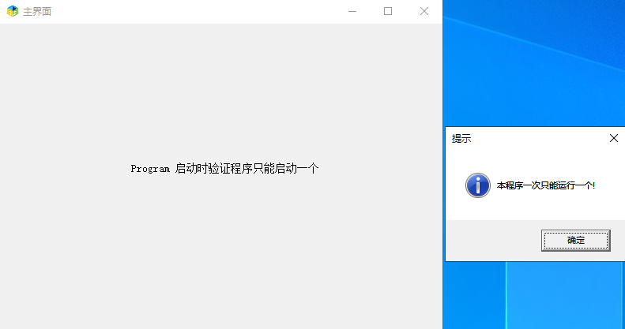The height and width of the screenshot is (329, 625).
Task: Close the 主界面 window
Action: coord(424,11)
